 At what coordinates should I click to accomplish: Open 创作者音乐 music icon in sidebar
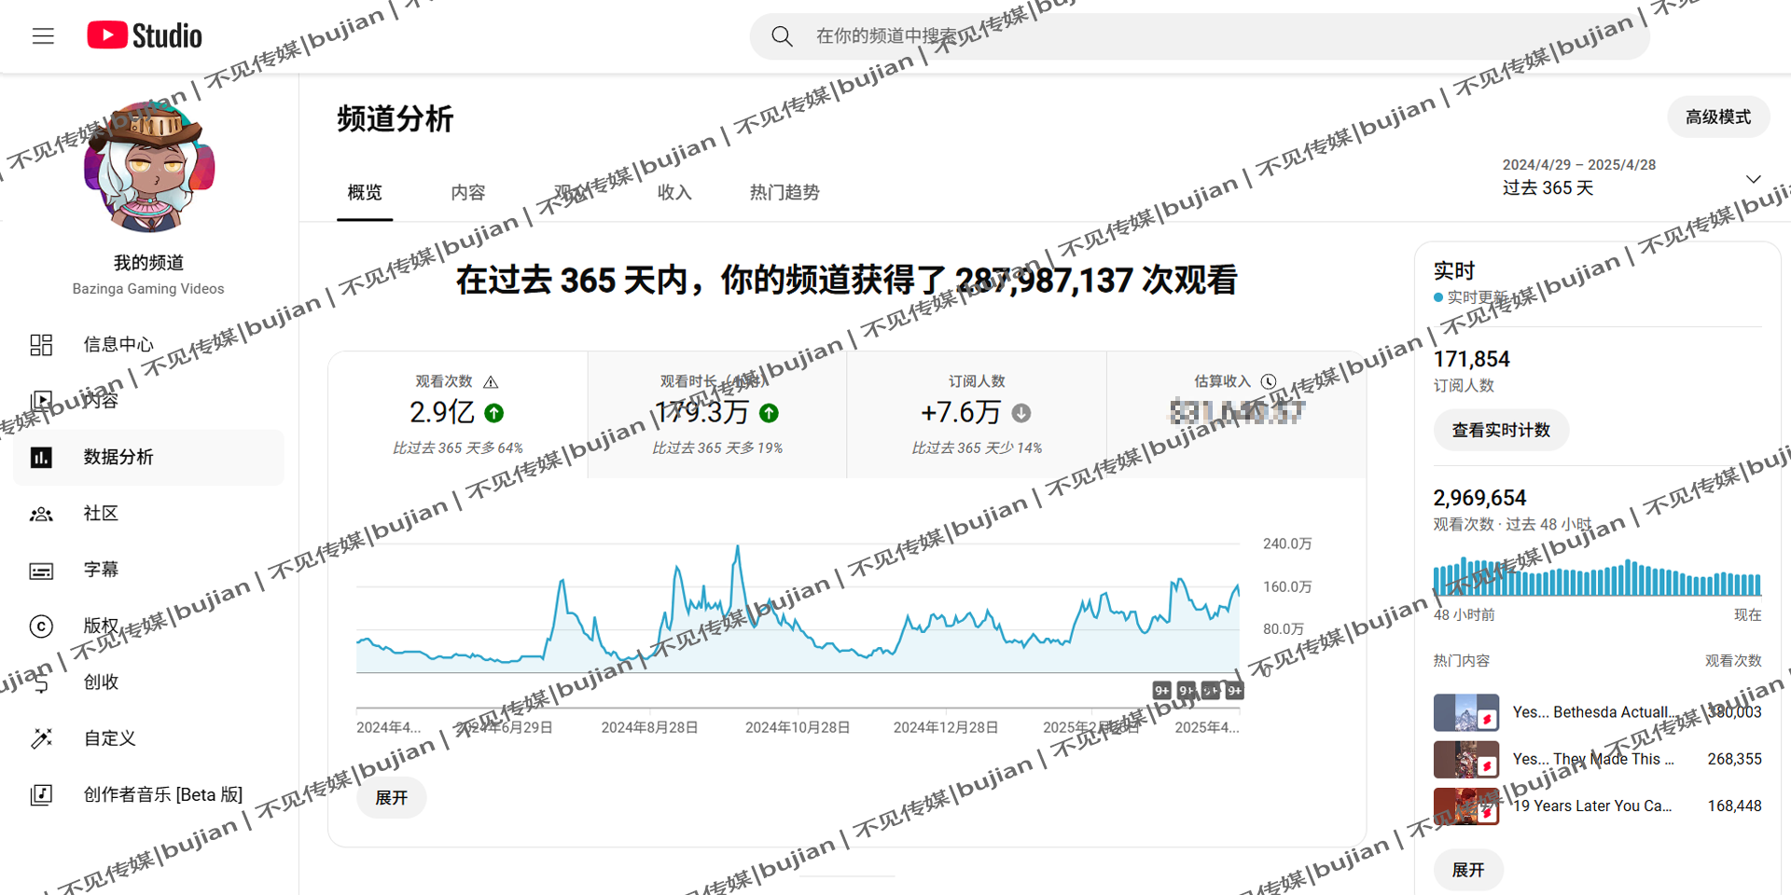[41, 795]
